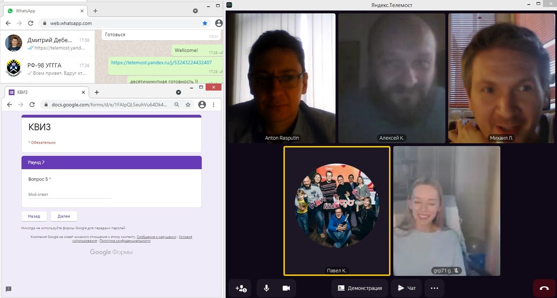557x298 pixels.
Task: Hang up the Telemost call
Action: point(544,288)
